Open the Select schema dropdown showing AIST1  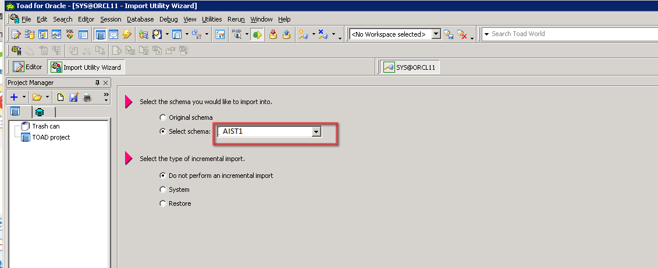pos(316,132)
